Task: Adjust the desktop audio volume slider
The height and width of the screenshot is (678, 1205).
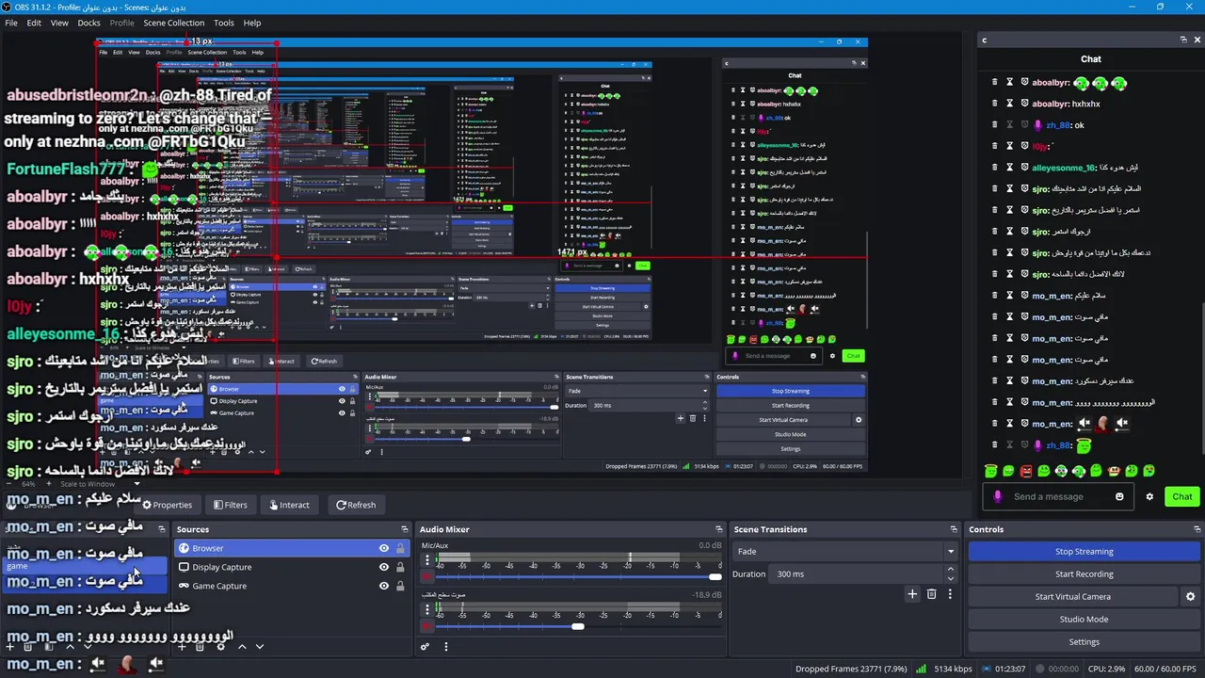Action: [x=579, y=626]
